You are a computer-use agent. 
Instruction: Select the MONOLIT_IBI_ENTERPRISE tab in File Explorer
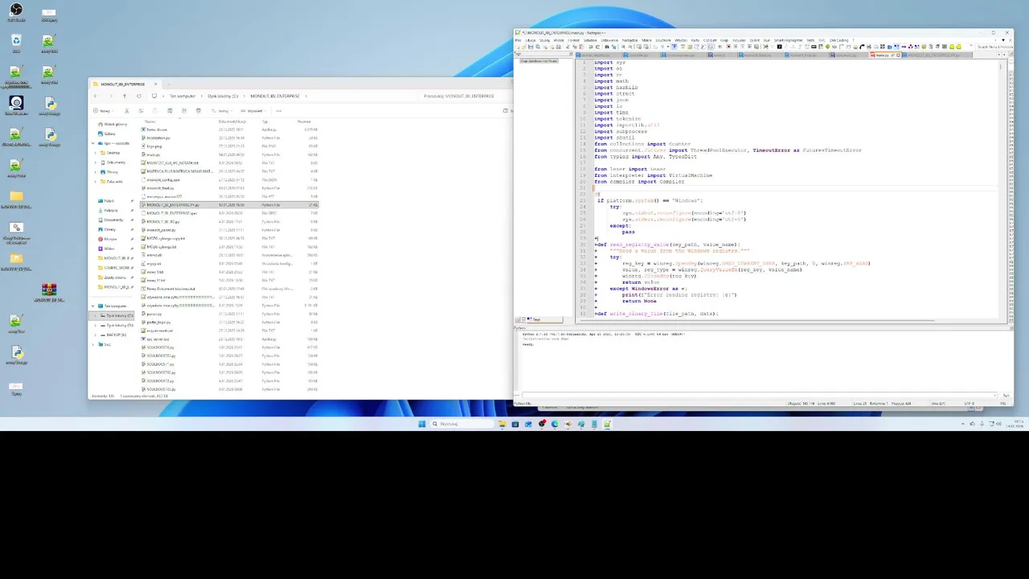tap(123, 84)
